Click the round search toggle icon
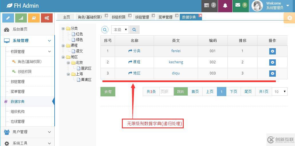 105,30
